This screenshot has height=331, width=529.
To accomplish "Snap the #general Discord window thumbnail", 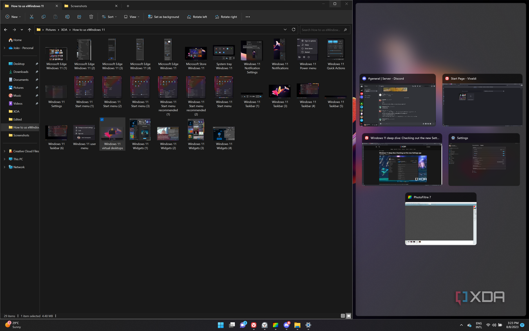I will [398, 100].
